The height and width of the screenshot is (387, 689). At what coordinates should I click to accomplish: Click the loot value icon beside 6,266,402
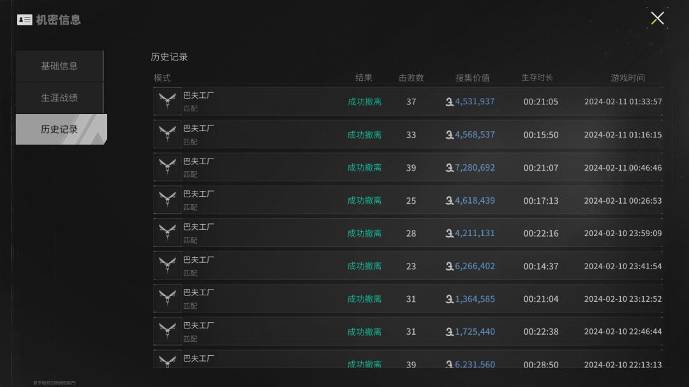[x=449, y=266]
